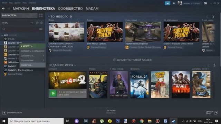
Task: Click the Counter-Strike: Global Offensive news link
Action: (145, 48)
